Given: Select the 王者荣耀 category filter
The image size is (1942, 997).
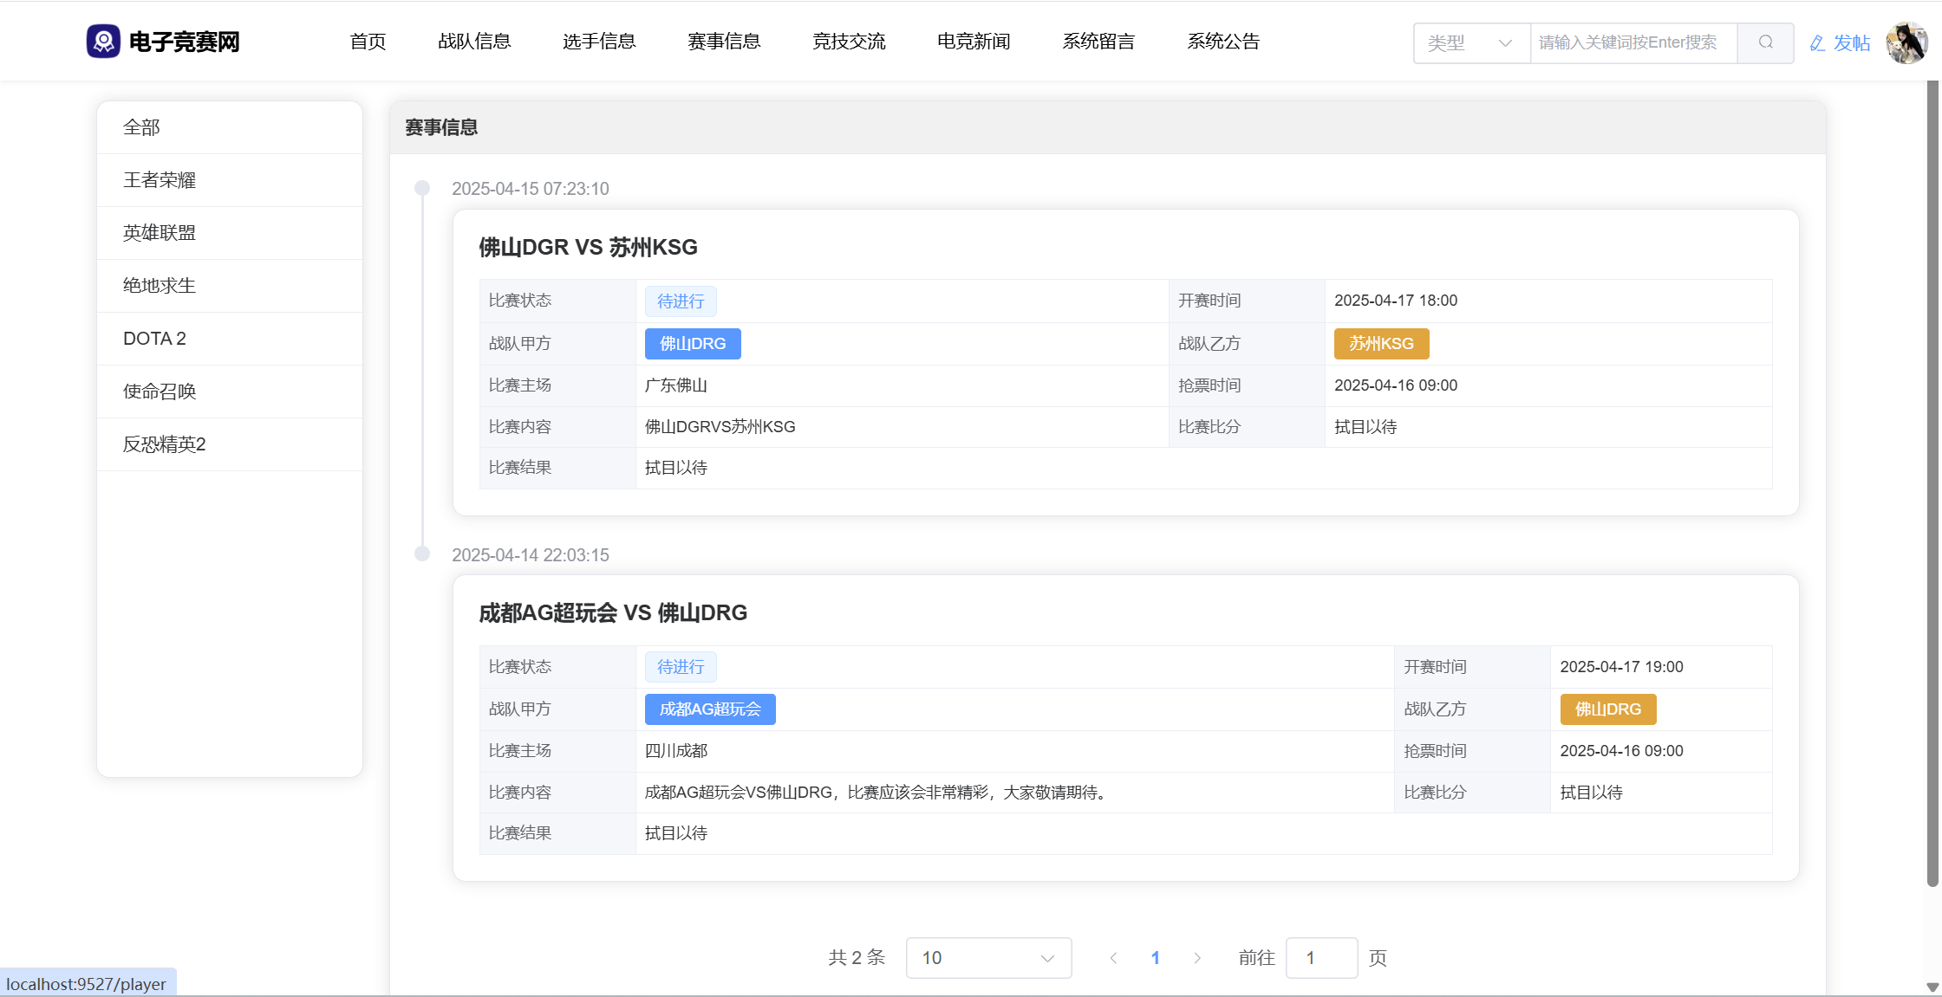Looking at the screenshot, I should pyautogui.click(x=160, y=180).
